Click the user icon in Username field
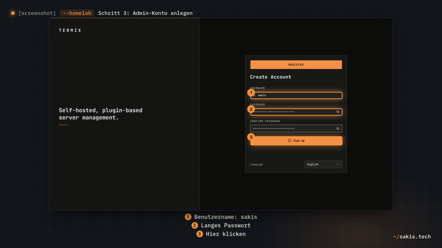 [x=254, y=95]
